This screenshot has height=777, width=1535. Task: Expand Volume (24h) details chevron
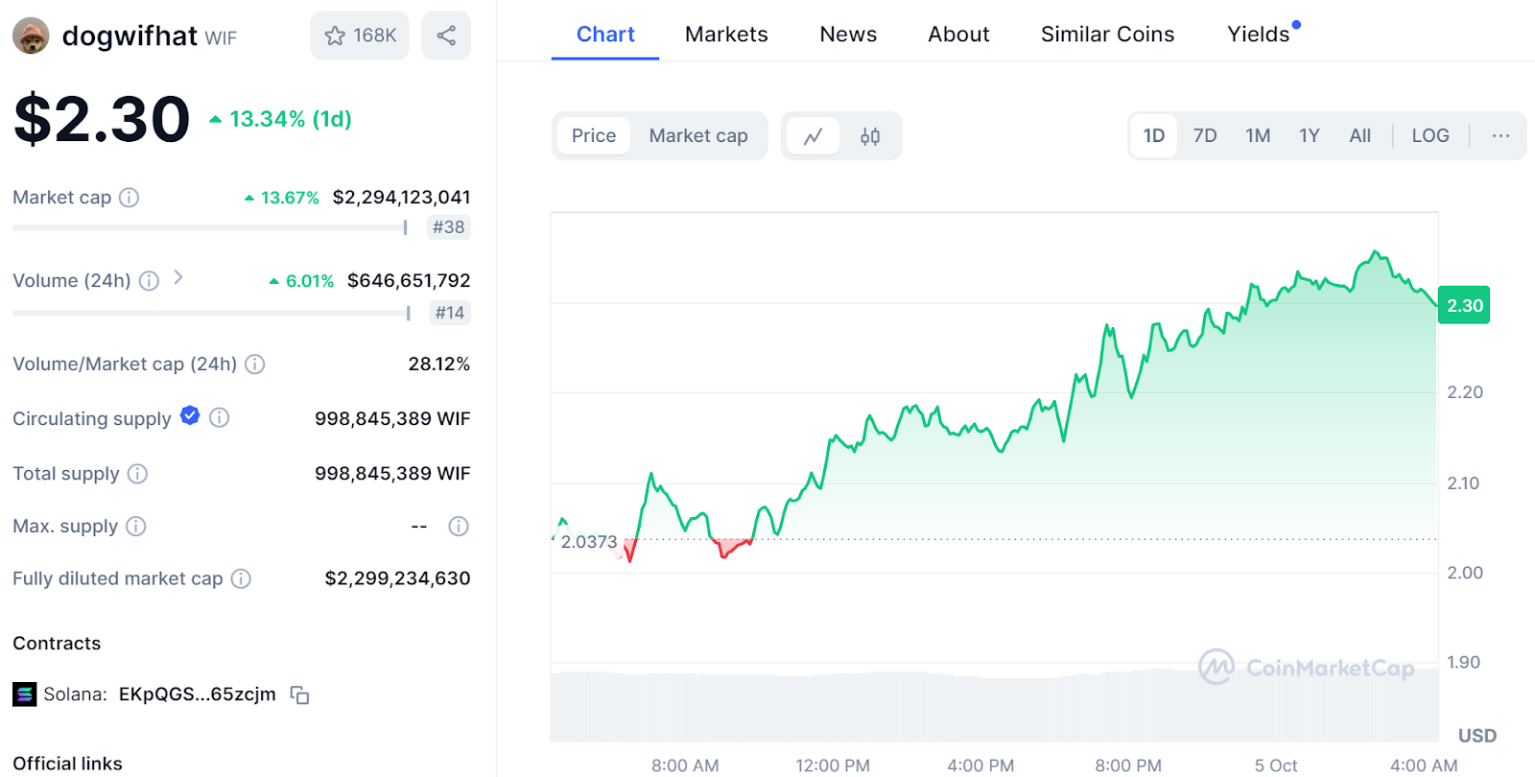178,278
